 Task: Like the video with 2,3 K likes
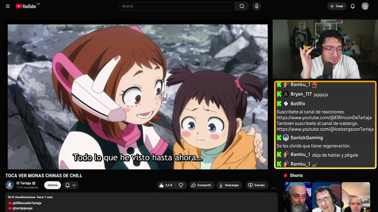(166, 185)
